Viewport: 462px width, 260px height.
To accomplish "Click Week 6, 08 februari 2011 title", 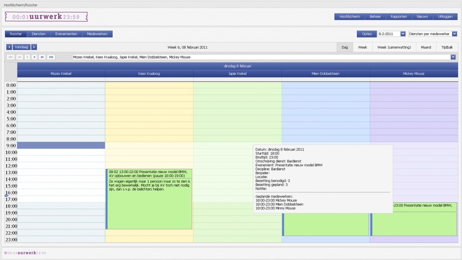I will 187,47.
